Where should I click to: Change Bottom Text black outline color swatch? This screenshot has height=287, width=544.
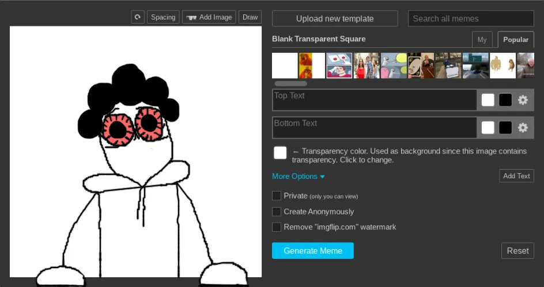pos(505,128)
